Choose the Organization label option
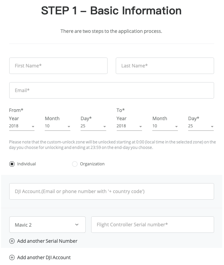The height and width of the screenshot is (265, 224). coord(92,164)
